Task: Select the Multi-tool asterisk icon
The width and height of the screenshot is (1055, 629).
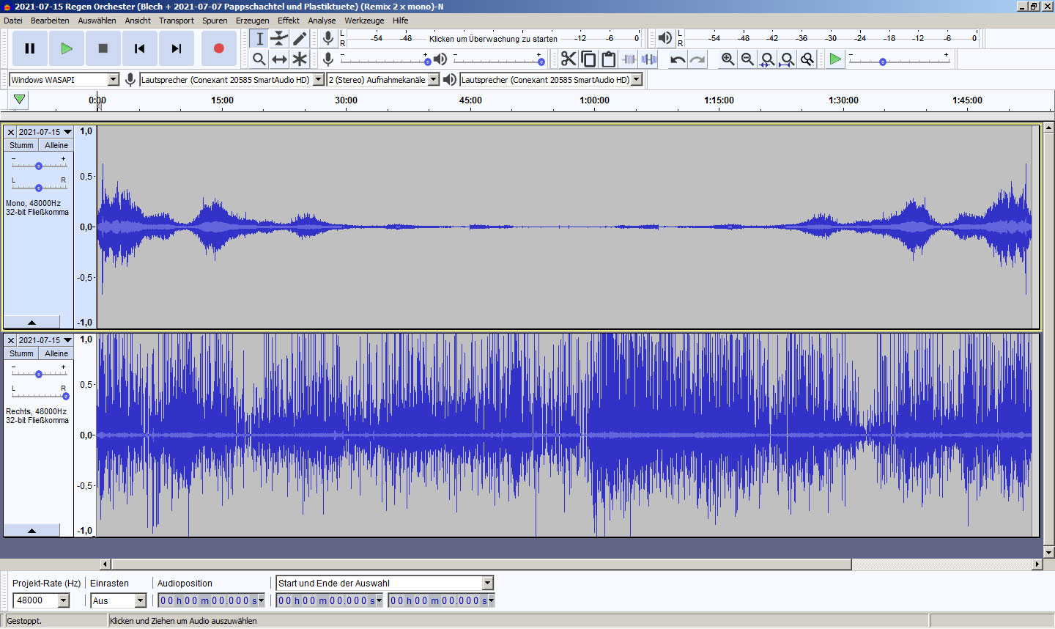Action: coord(300,59)
